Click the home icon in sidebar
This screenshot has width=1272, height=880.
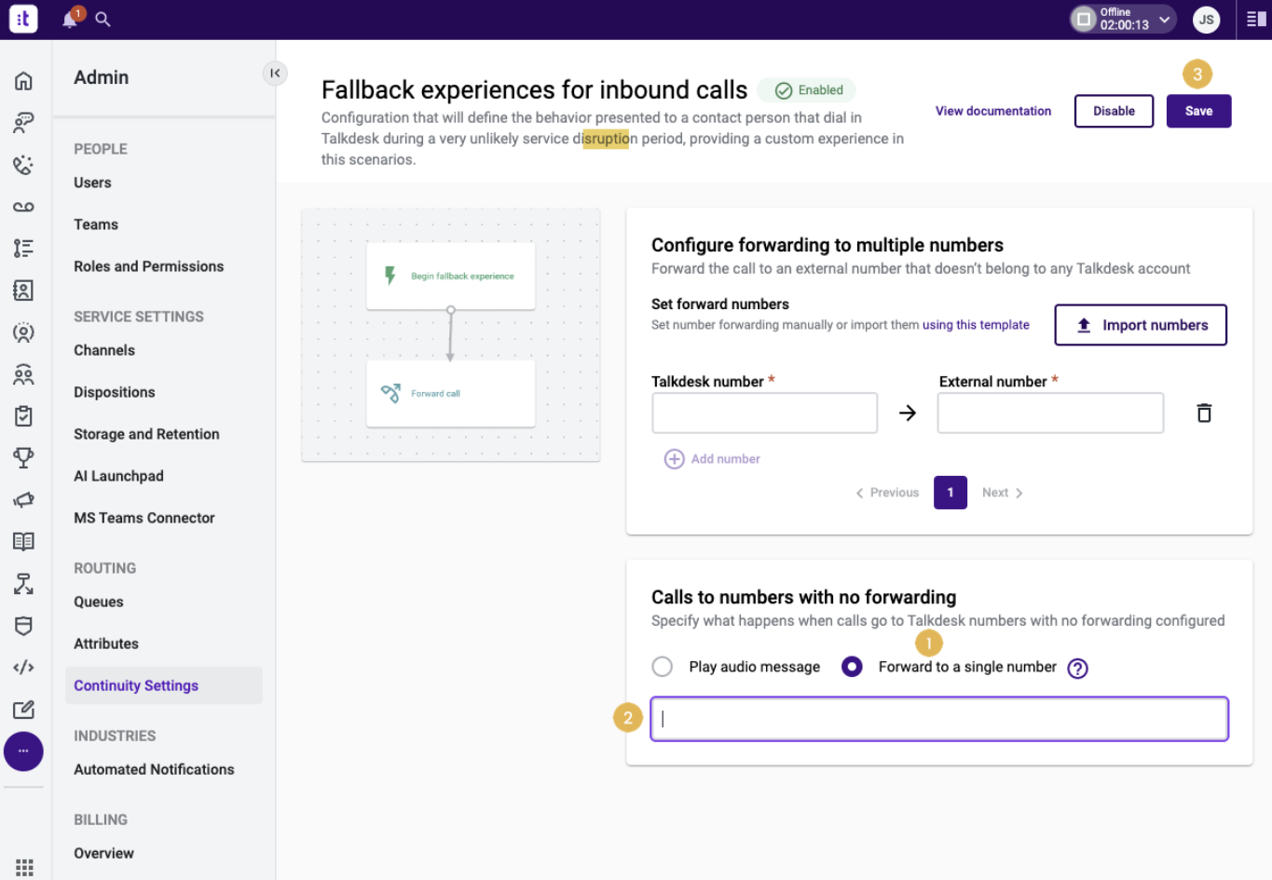[23, 81]
